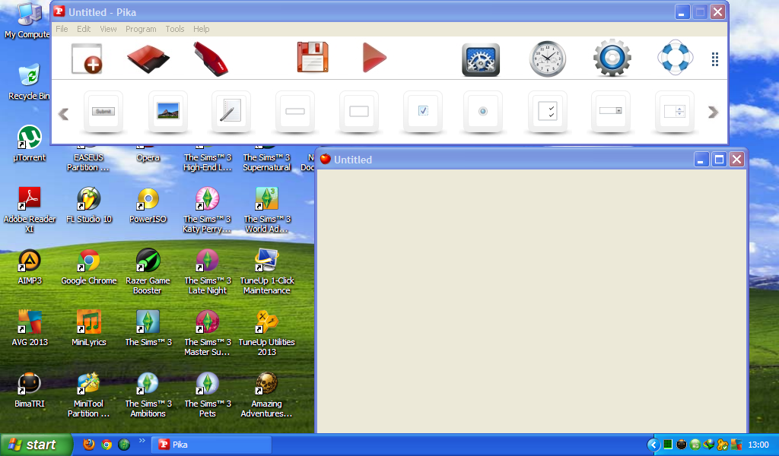Select the checked list control in palette

click(x=548, y=112)
